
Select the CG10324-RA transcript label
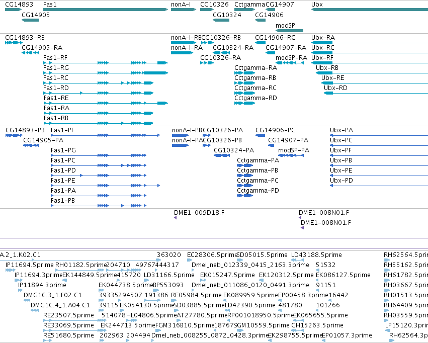[233, 47]
